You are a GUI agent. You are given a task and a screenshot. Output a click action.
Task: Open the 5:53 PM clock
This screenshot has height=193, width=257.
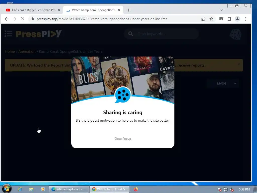pos(244,189)
